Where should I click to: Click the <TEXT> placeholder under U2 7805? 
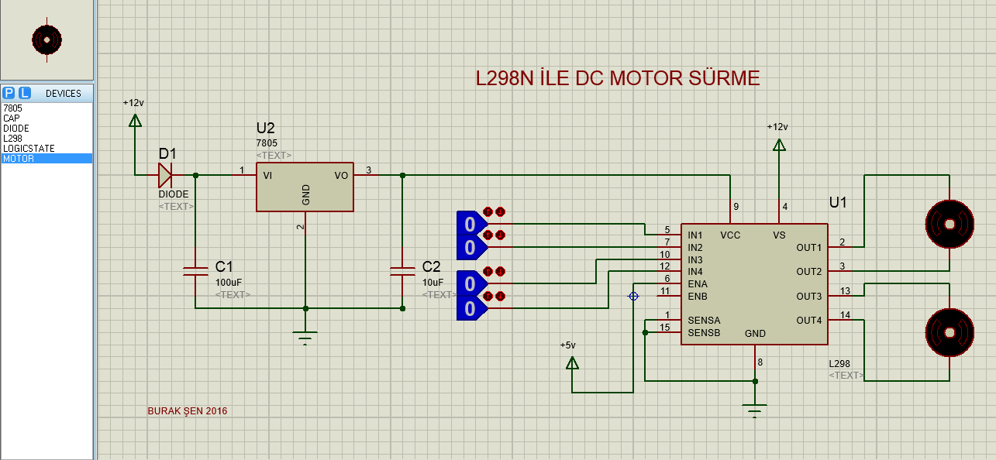coord(274,156)
